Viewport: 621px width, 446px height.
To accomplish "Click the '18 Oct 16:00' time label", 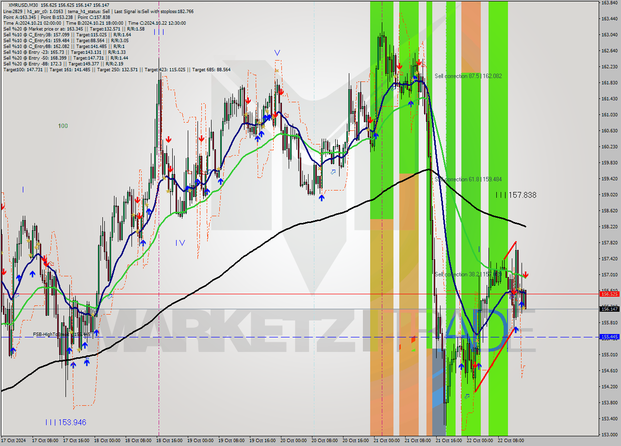I will point(169,441).
